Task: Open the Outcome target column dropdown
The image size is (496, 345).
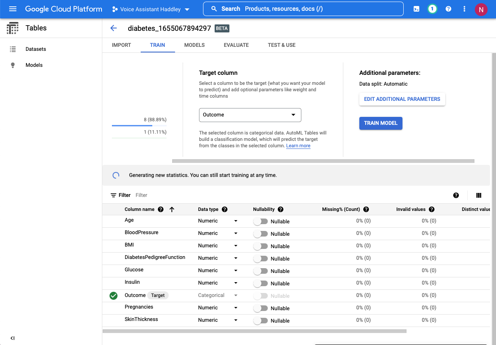Action: 250,115
